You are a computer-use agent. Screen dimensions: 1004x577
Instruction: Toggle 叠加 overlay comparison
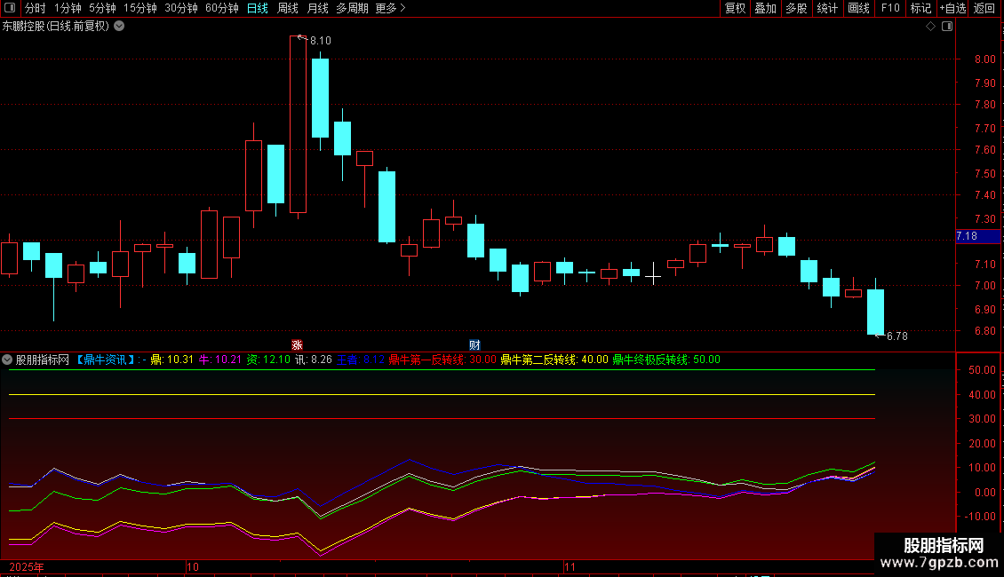tap(765, 8)
